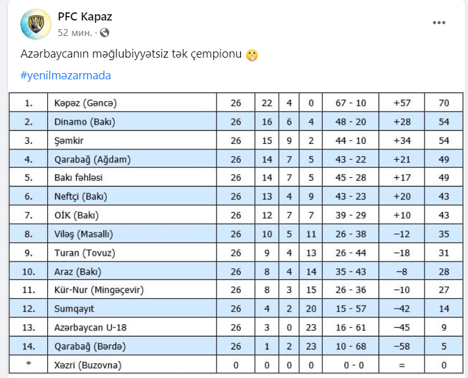Click the Qarabağ (Ağdam) team name
Viewport: 468px width, 378px height.
click(92, 159)
